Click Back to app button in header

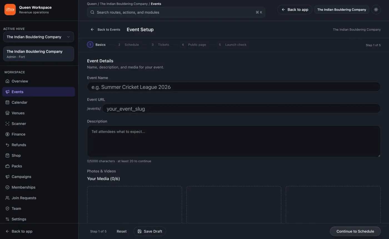(x=295, y=9)
